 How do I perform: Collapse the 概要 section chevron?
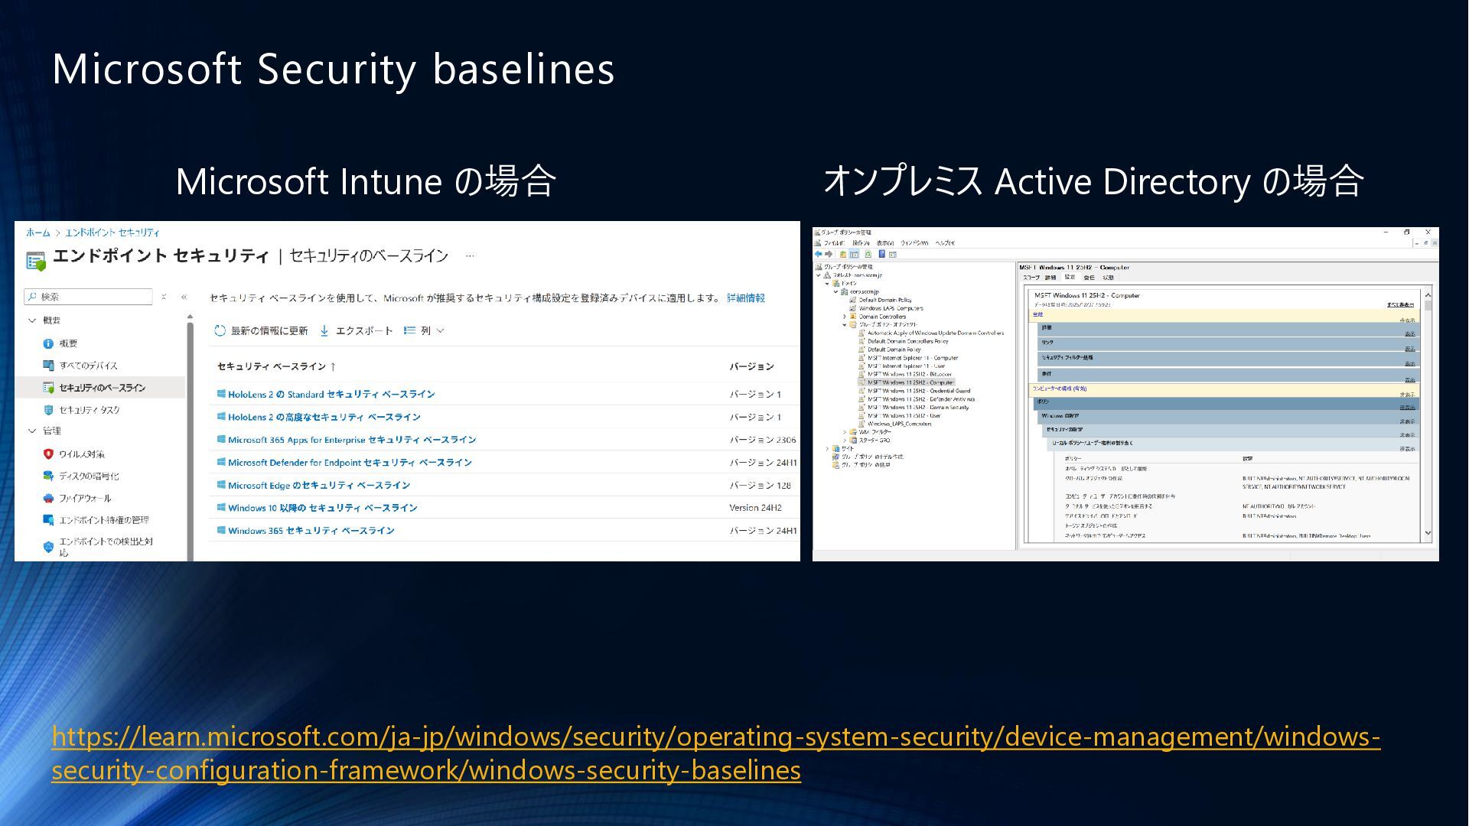32,320
